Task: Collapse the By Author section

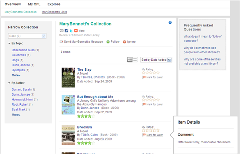Action: click(9, 83)
